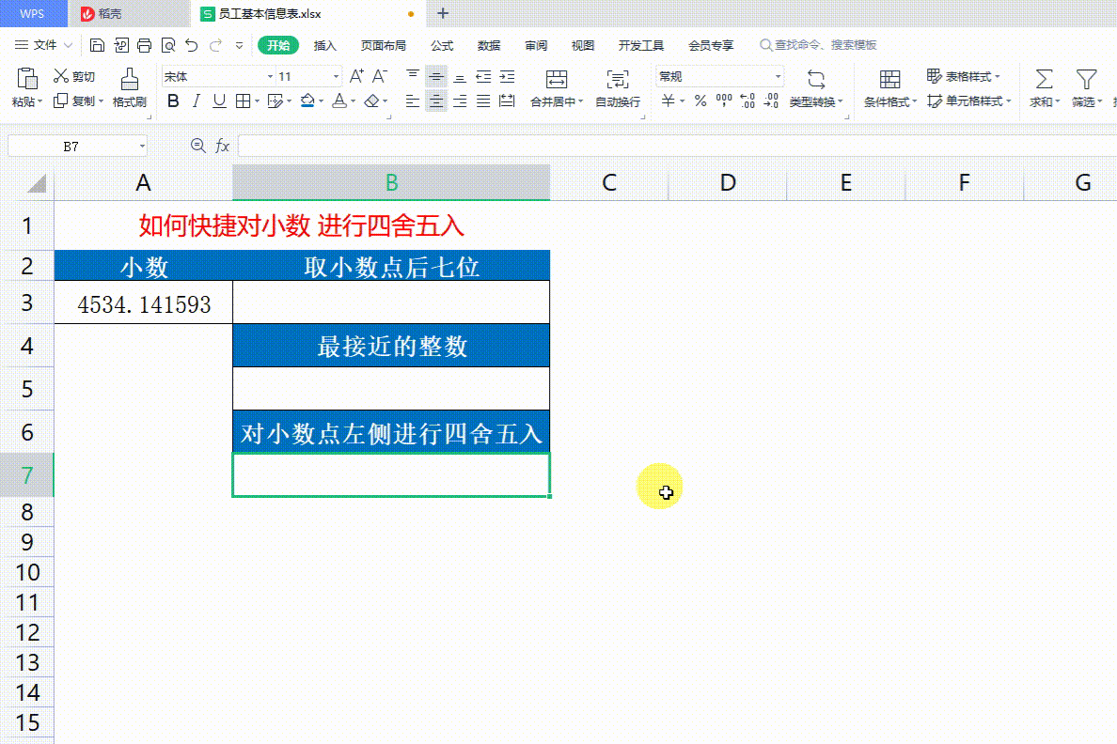1117x744 pixels.
Task: Open Table Style (表格样式) dropdown
Action: click(x=963, y=76)
